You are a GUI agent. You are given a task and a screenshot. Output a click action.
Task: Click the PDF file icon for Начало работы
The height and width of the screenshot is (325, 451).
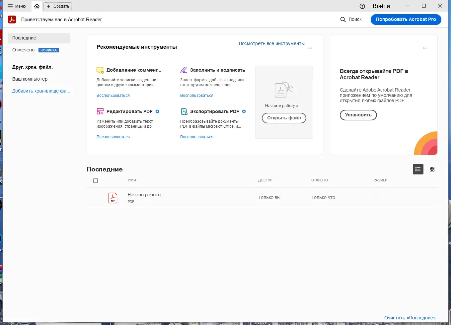(x=113, y=198)
